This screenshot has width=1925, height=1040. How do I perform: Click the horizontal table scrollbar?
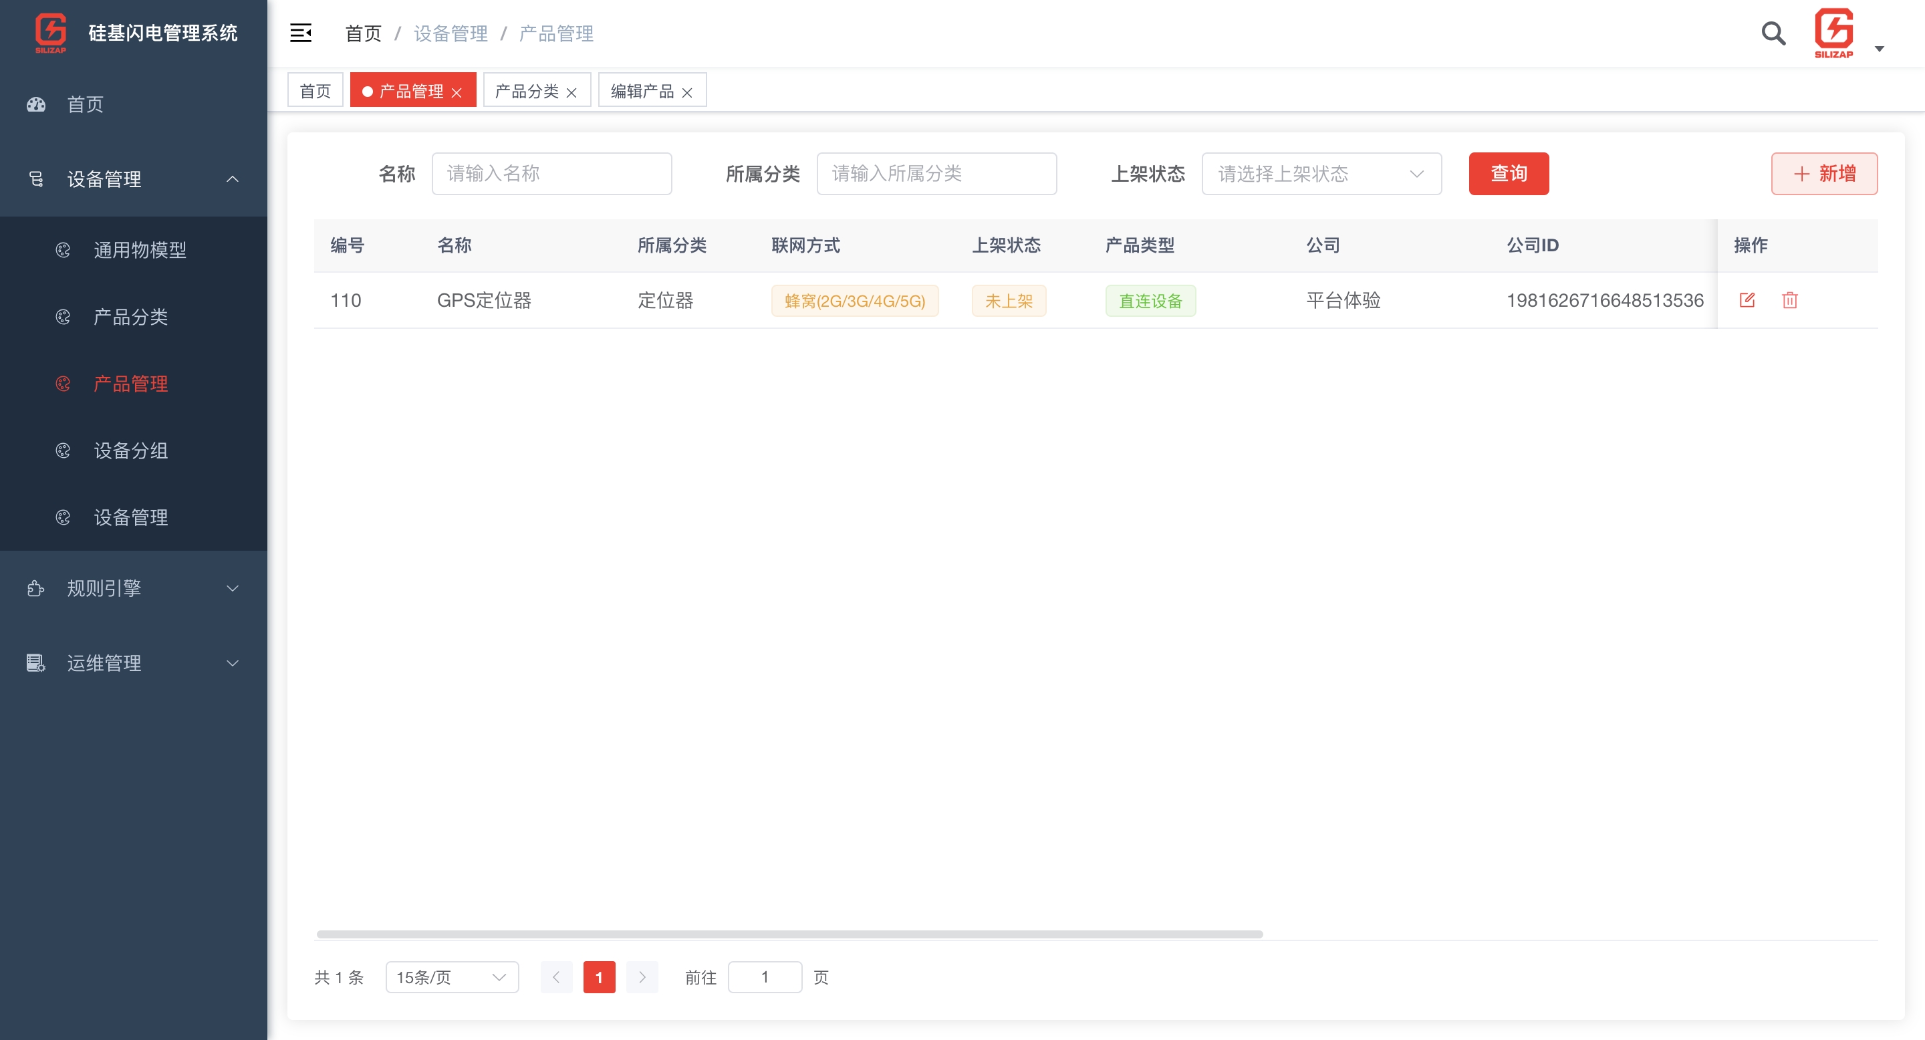point(787,933)
